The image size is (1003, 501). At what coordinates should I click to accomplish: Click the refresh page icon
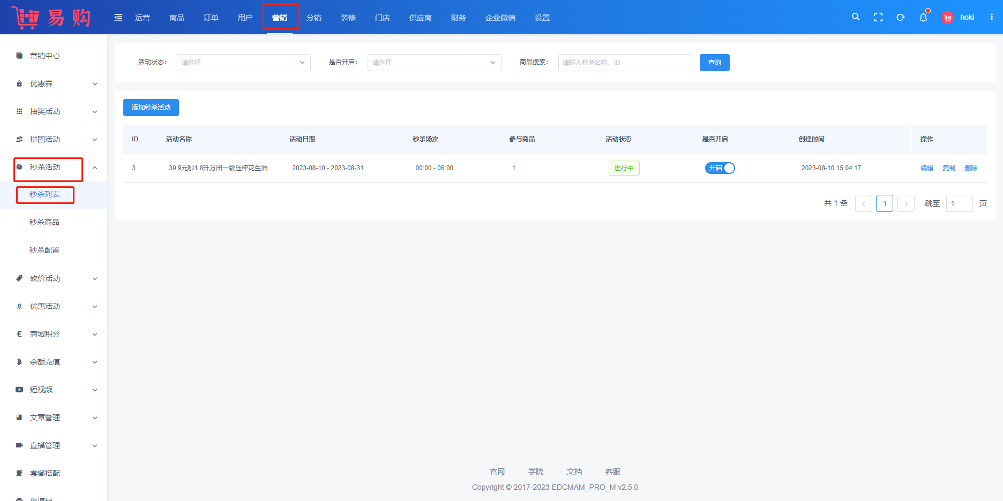pos(901,17)
